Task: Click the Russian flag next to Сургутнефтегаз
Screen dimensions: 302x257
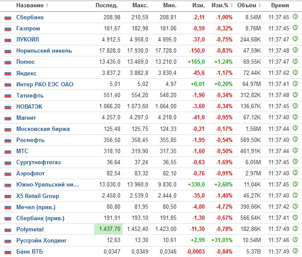Action: pos(8,163)
